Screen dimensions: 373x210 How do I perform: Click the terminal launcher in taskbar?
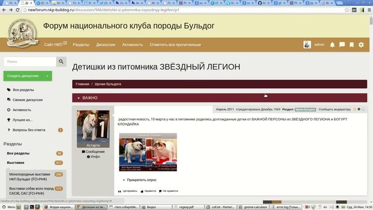tap(32, 207)
